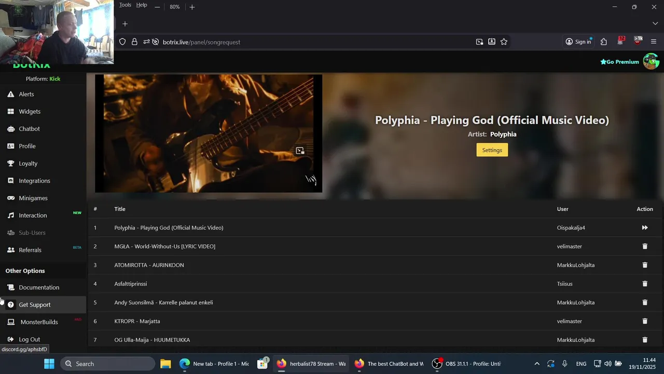
Task: Open File Explorer from taskbar
Action: pos(165,364)
